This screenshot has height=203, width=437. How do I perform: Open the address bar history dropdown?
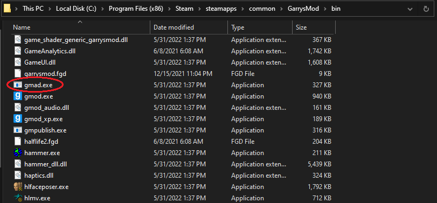tap(410, 9)
